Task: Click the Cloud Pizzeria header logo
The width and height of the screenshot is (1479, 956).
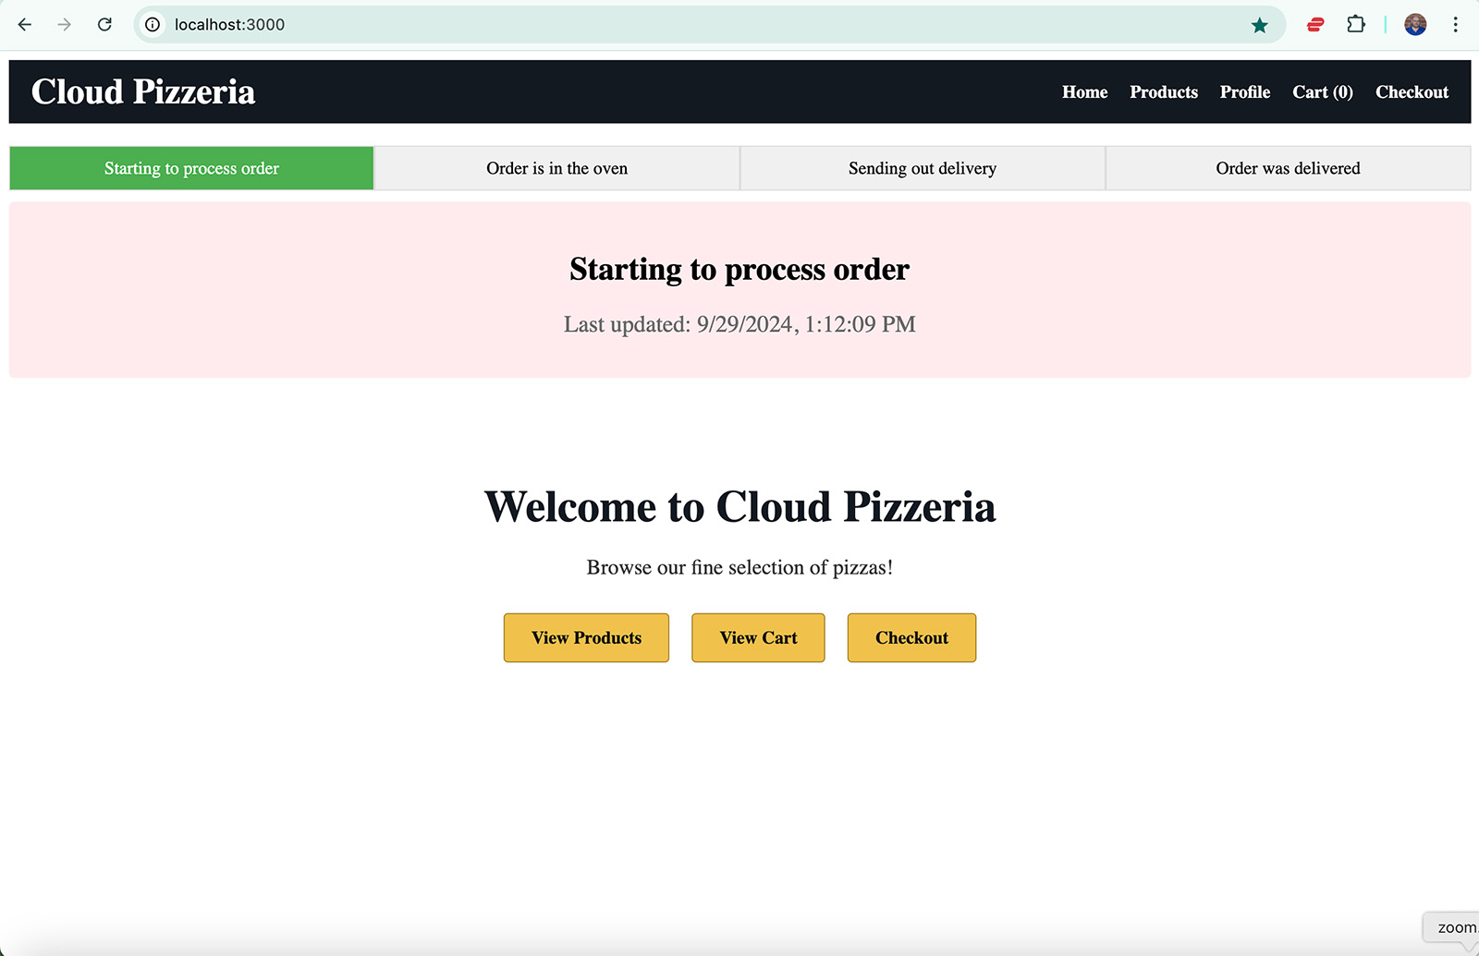Action: pos(143,92)
